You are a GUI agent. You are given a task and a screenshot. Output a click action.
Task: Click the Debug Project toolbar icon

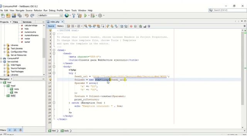[x=93, y=15]
